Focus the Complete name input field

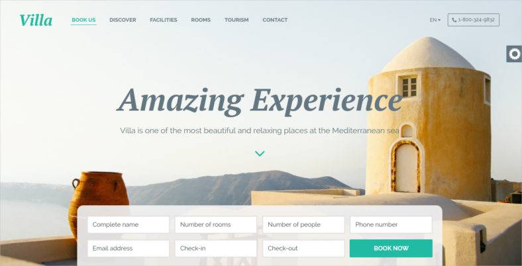(x=128, y=224)
